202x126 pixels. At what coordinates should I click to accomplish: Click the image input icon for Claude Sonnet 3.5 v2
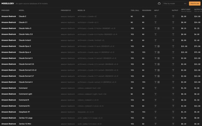click(x=159, y=70)
